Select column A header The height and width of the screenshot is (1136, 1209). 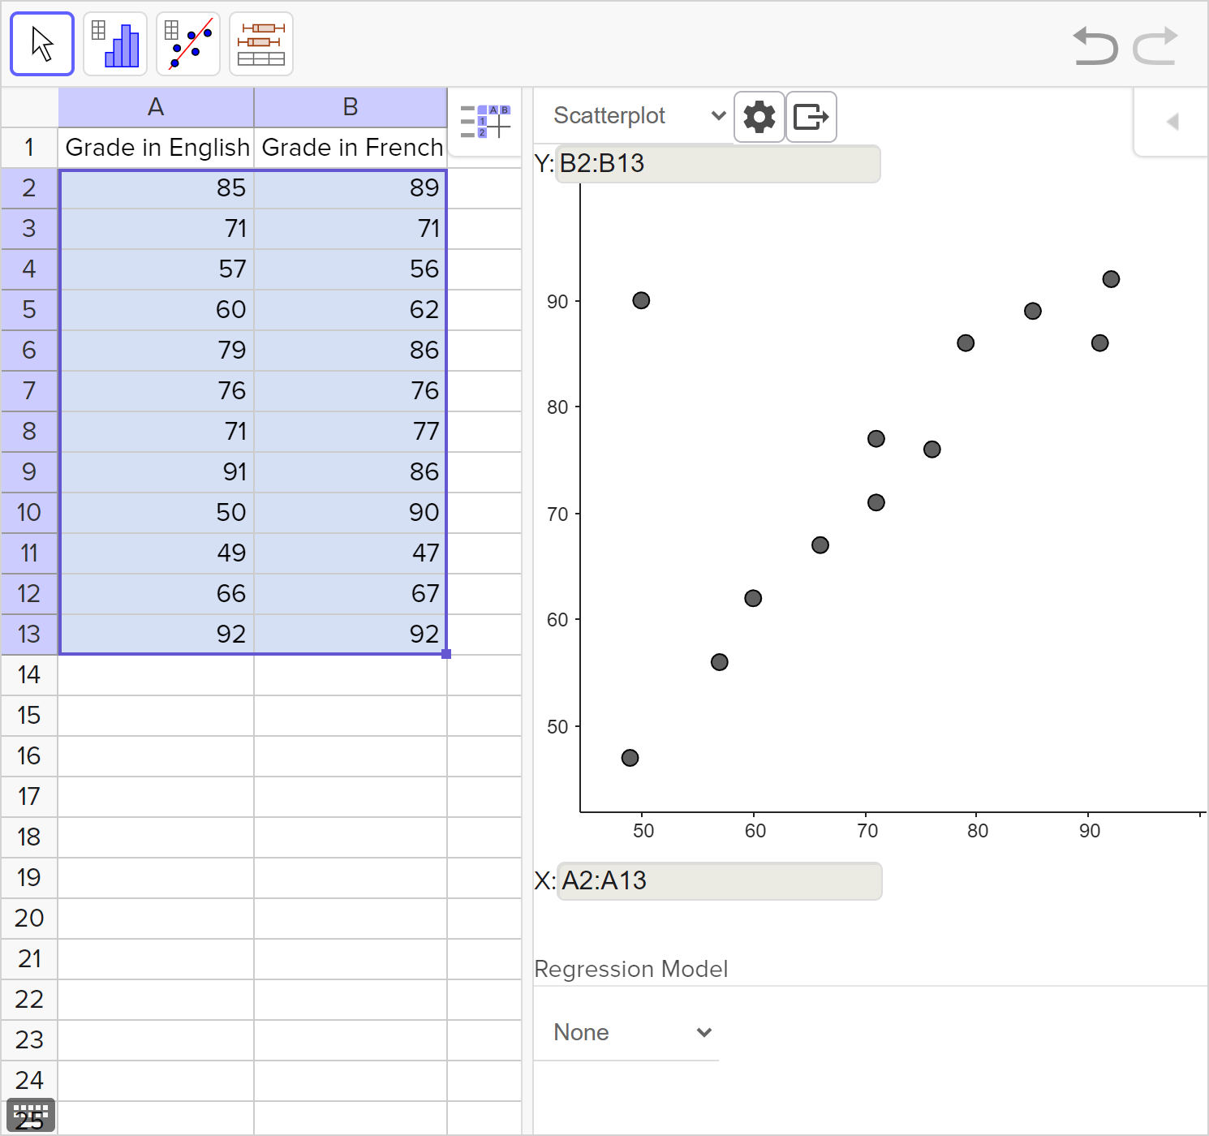tap(156, 107)
